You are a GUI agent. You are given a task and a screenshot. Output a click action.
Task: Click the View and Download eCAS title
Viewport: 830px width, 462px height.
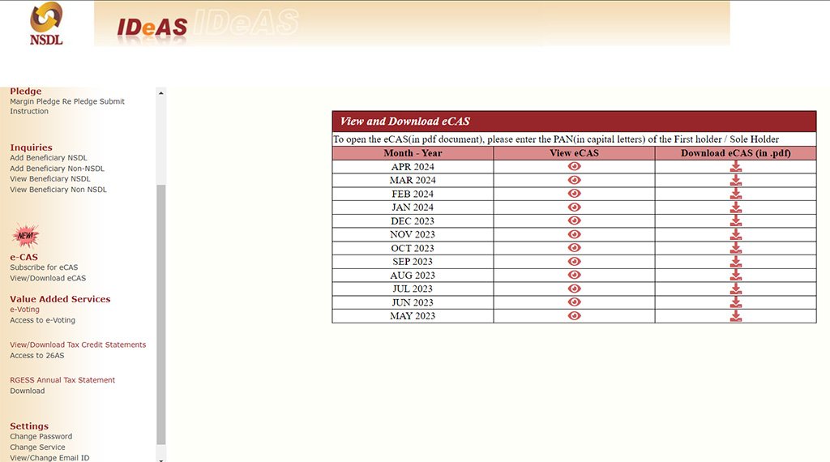405,122
